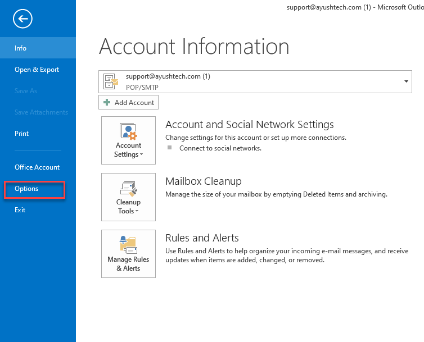Open the Open & Export page

pyautogui.click(x=37, y=70)
